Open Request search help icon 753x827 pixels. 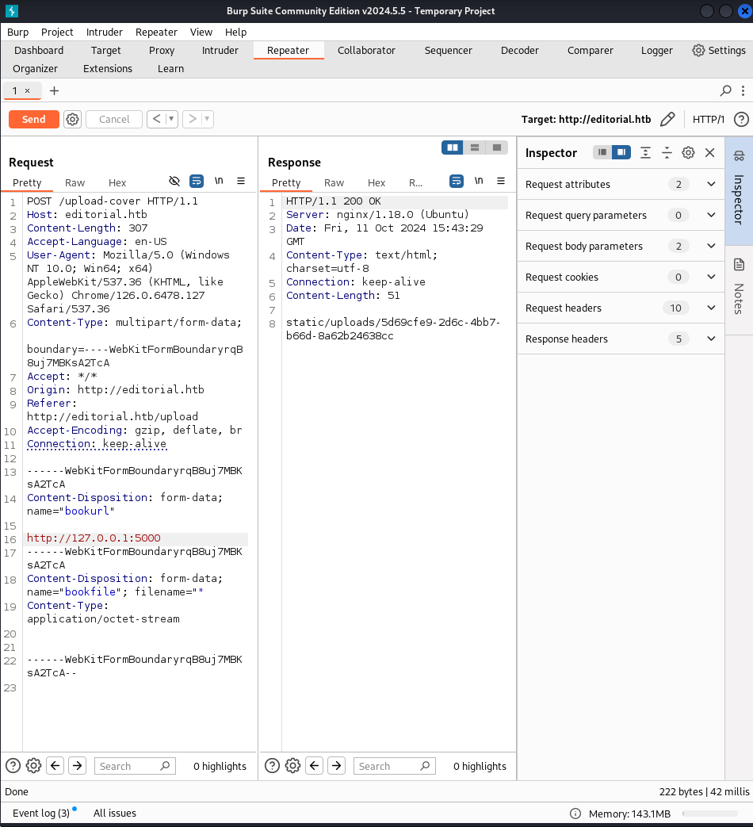tap(13, 765)
